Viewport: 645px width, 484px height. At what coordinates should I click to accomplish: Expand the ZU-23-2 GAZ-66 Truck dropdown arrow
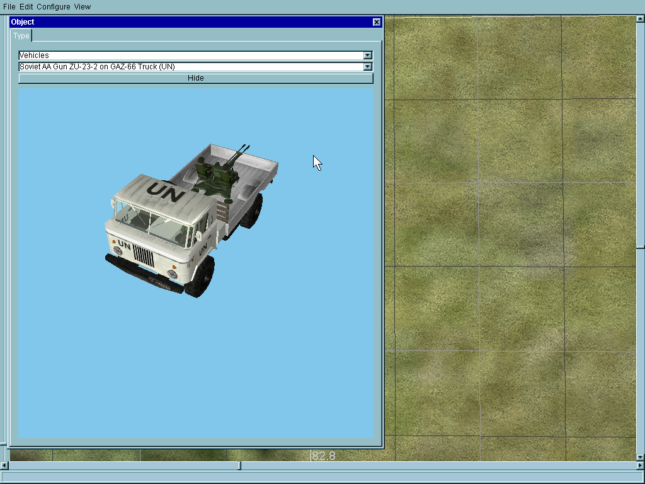pos(368,67)
